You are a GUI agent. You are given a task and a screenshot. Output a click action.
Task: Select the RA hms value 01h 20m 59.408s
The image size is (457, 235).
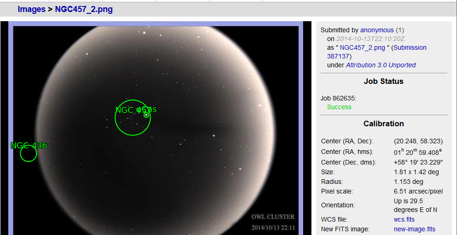pos(418,151)
